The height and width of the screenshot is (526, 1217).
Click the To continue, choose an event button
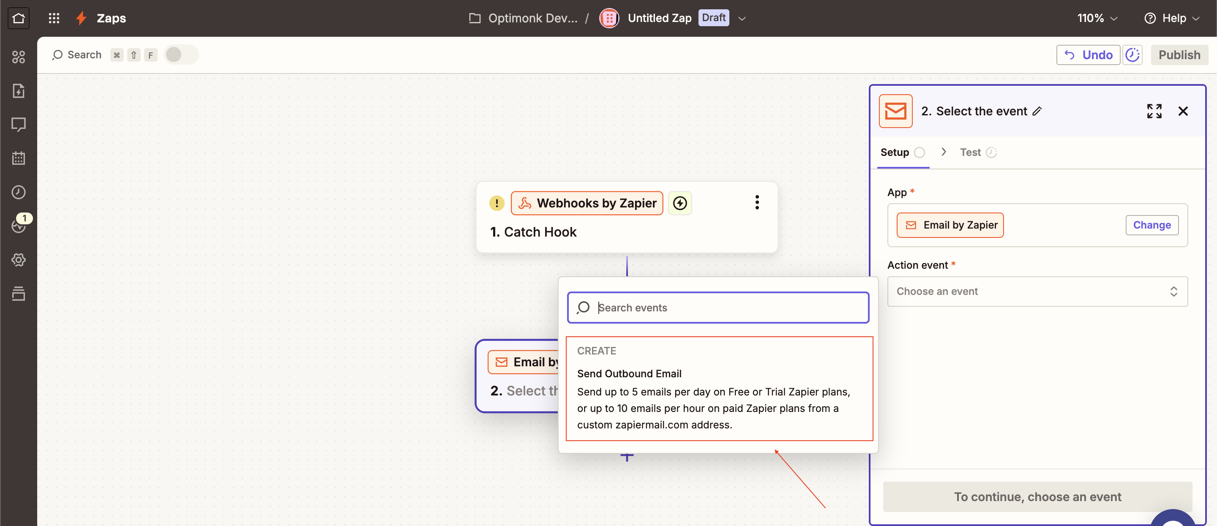[1037, 497]
